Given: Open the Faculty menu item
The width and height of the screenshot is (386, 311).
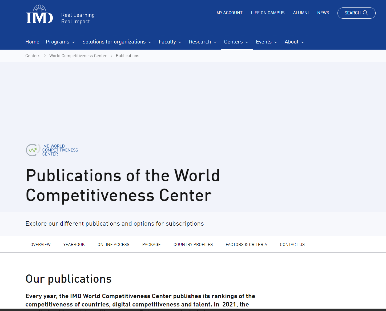Looking at the screenshot, I should tap(167, 42).
